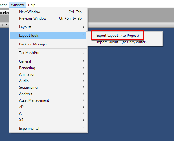Screen dimensions: 174x141
Task: Open the Help menu
Action: (x=32, y=5)
